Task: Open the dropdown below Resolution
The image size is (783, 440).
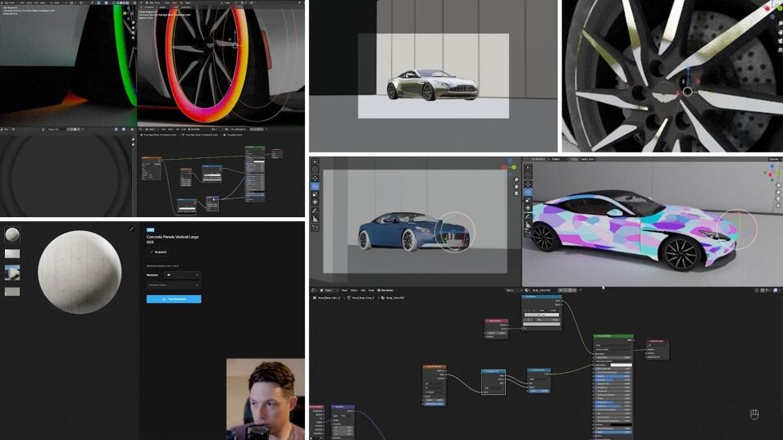Action: point(173,285)
